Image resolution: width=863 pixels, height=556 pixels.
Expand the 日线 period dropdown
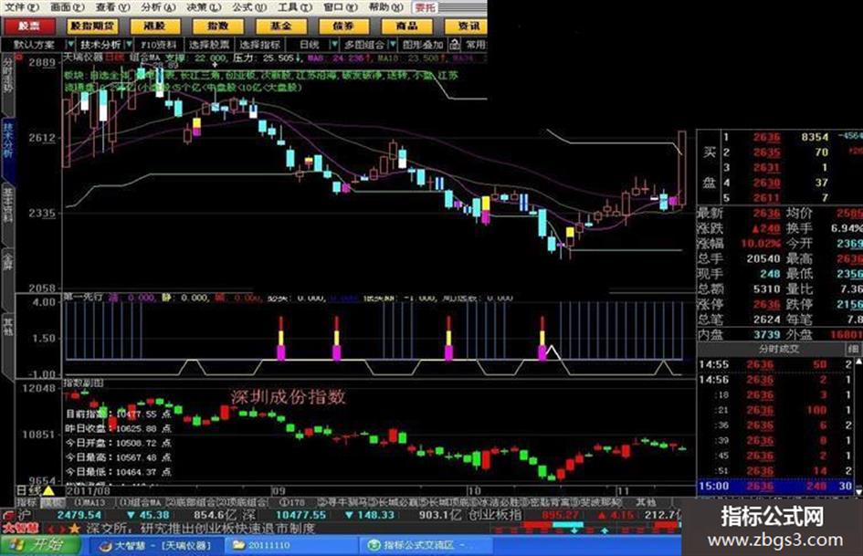point(333,44)
